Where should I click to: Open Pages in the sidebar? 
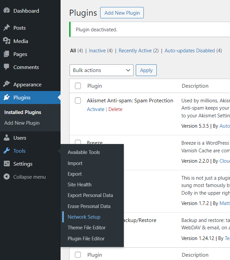(20, 54)
